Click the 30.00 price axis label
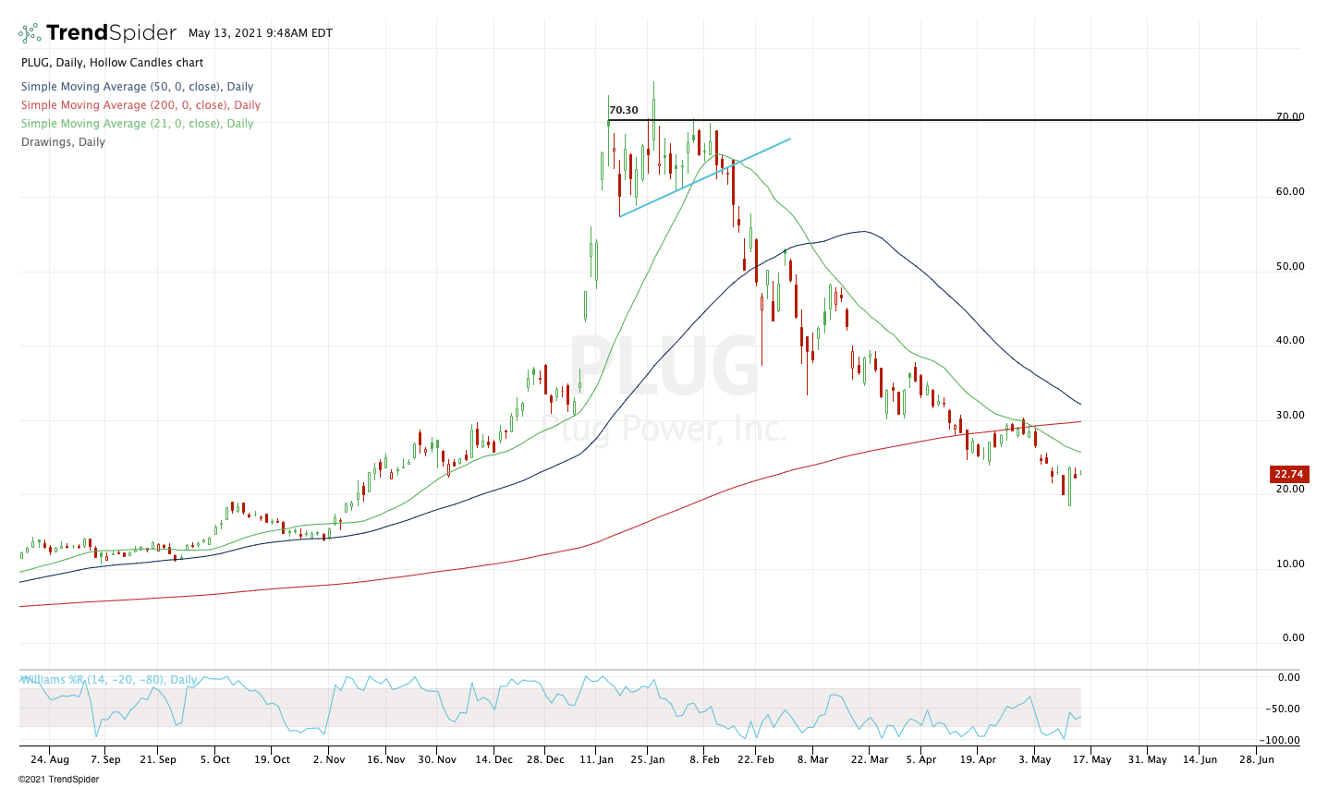 (x=1290, y=416)
